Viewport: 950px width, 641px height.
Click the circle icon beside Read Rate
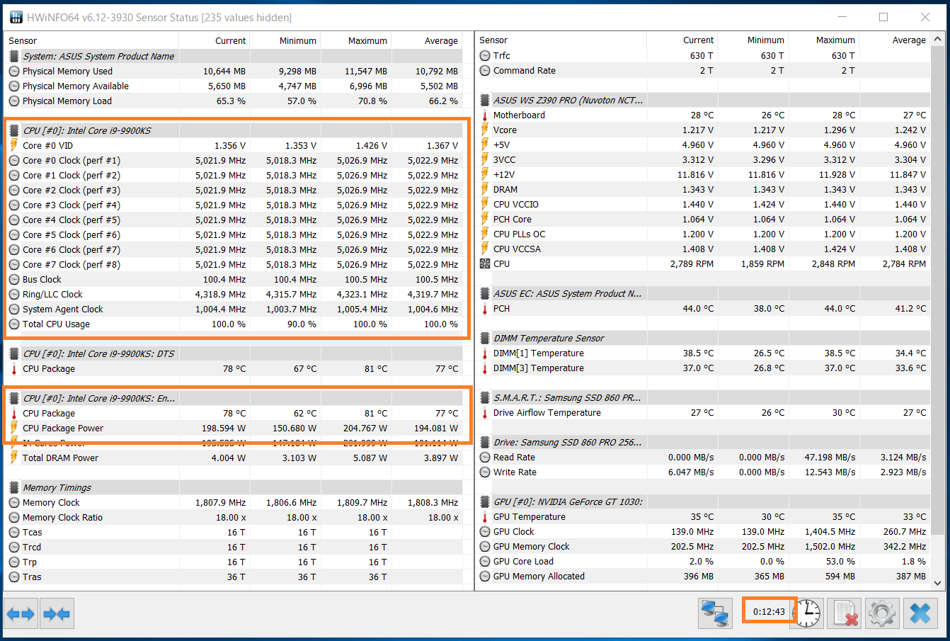[x=485, y=457]
